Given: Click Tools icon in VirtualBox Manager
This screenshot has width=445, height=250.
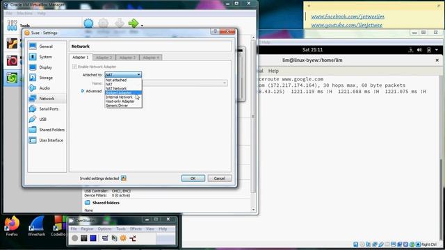Looking at the screenshot, I should point(13,26).
